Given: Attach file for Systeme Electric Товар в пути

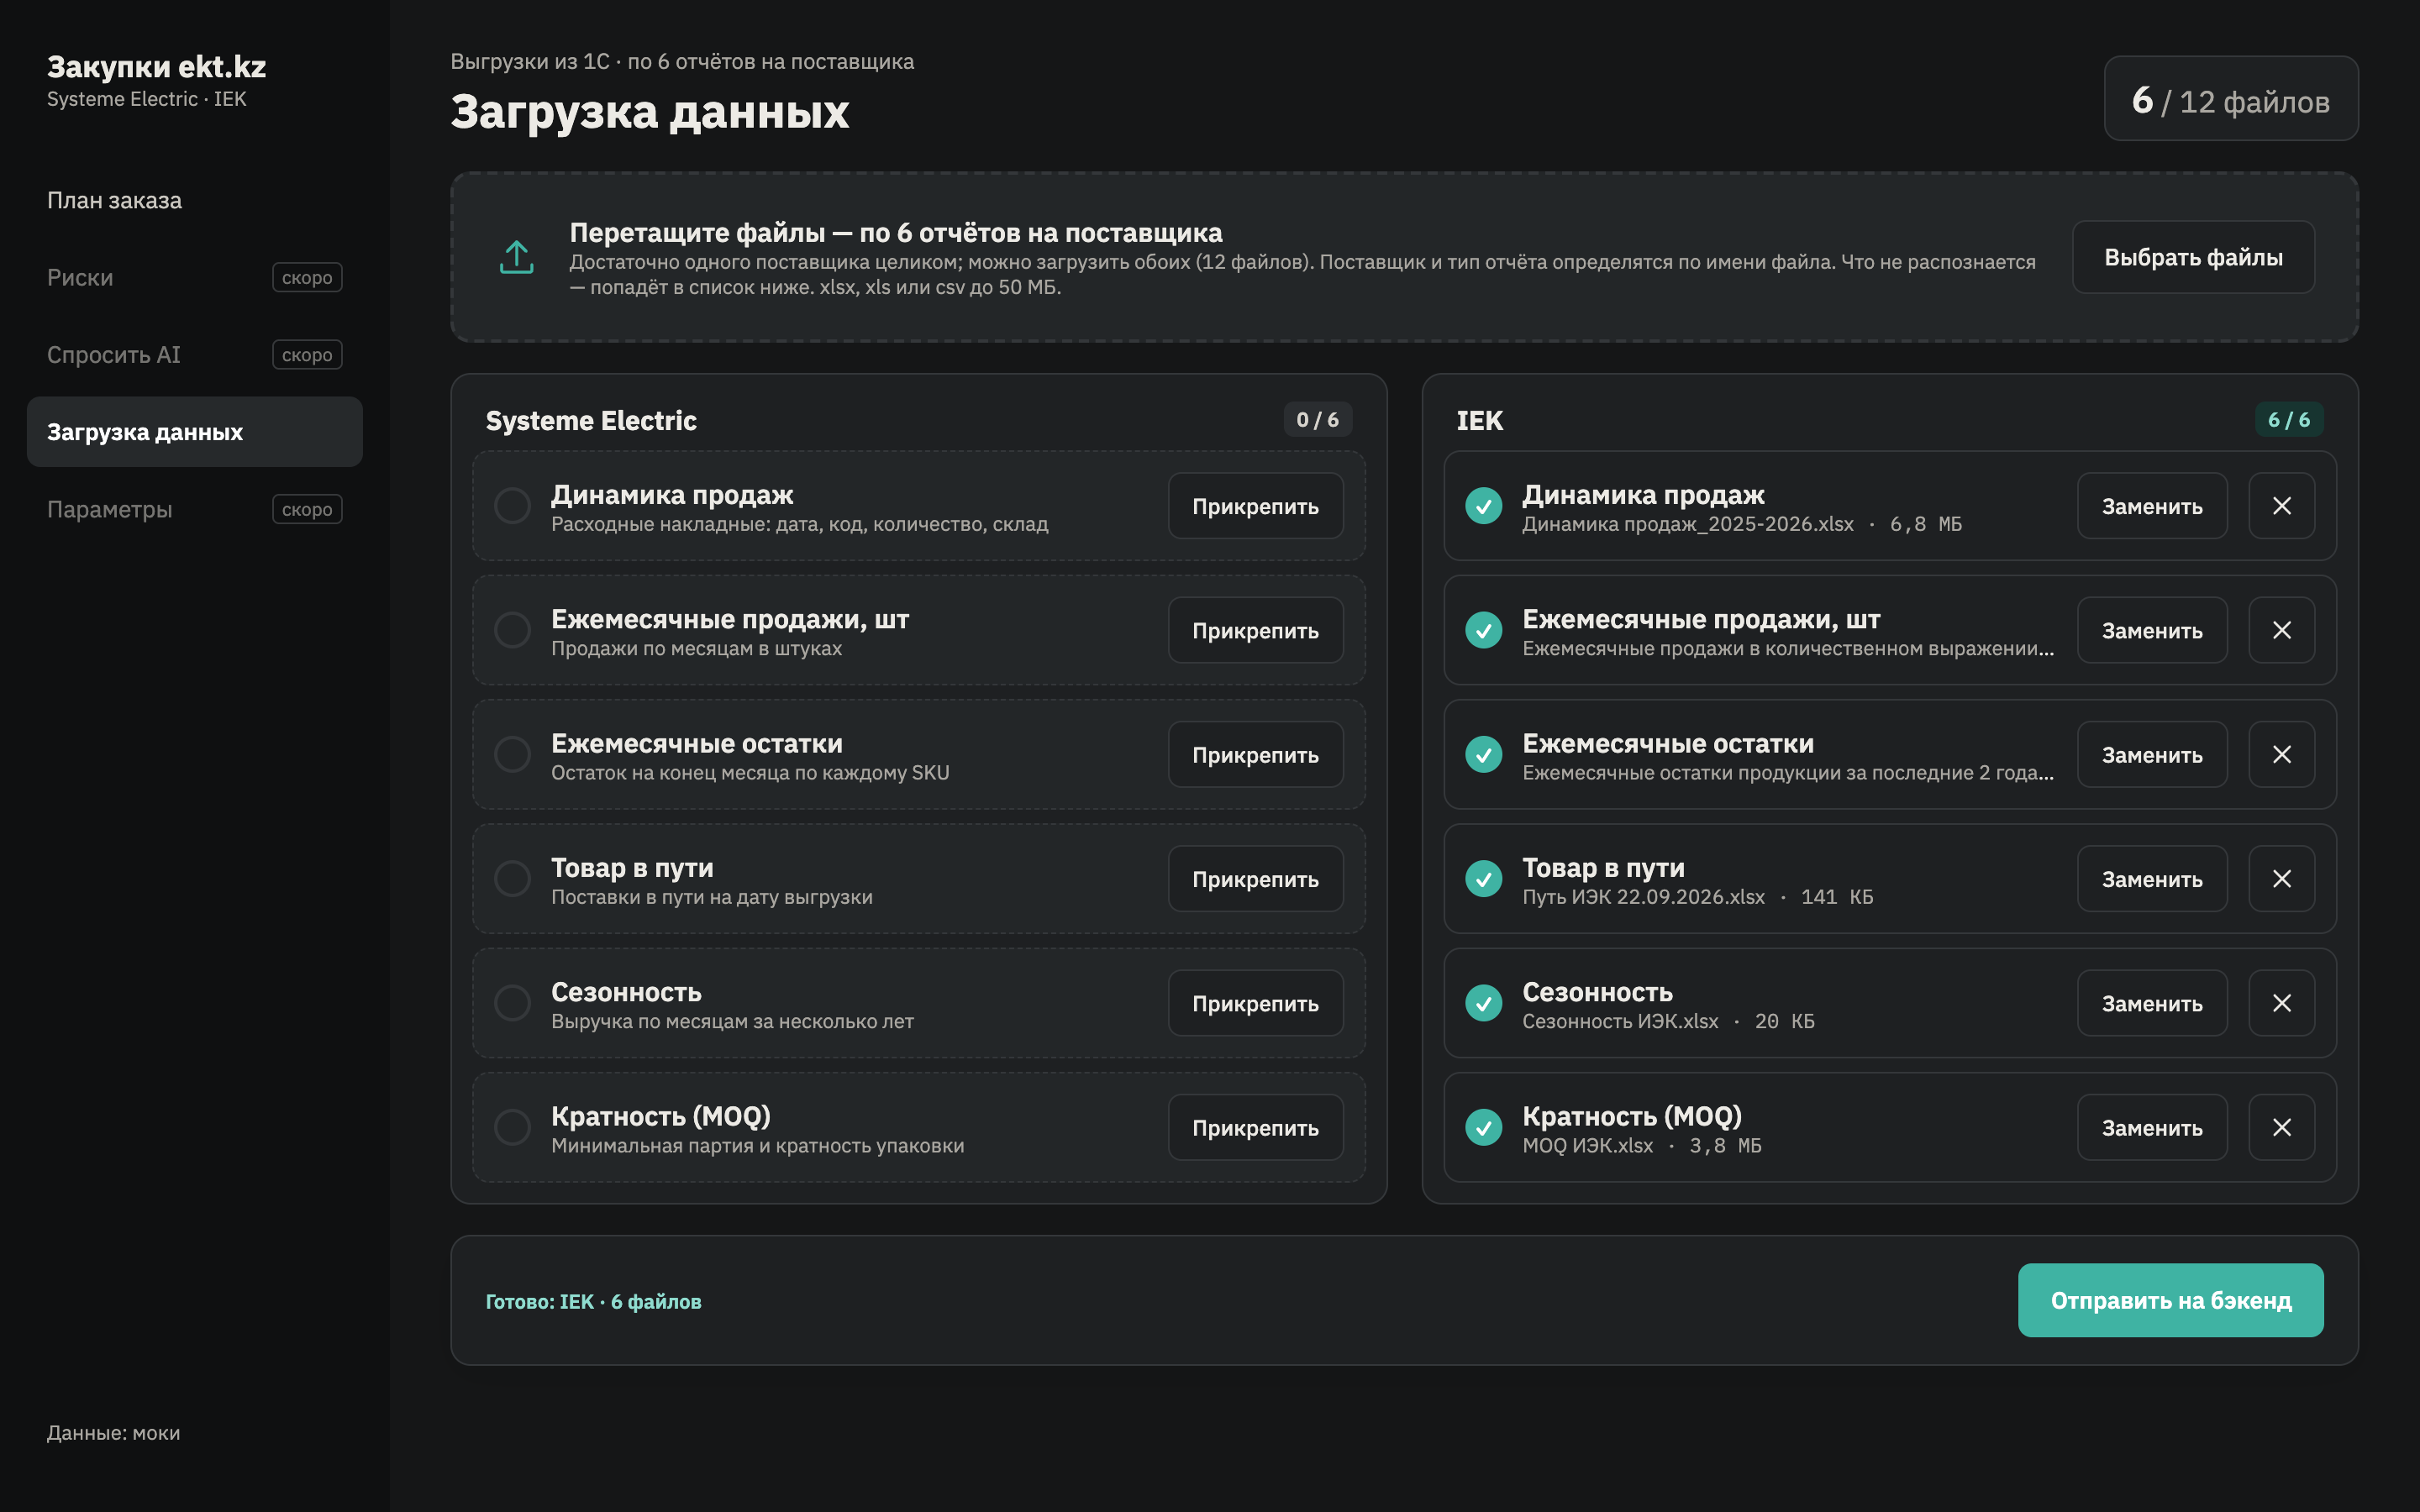Looking at the screenshot, I should pos(1255,879).
